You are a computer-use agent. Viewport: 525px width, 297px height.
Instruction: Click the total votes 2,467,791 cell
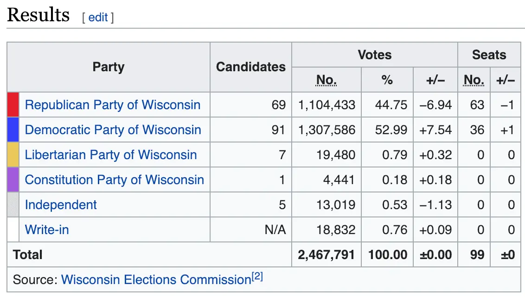(x=327, y=254)
